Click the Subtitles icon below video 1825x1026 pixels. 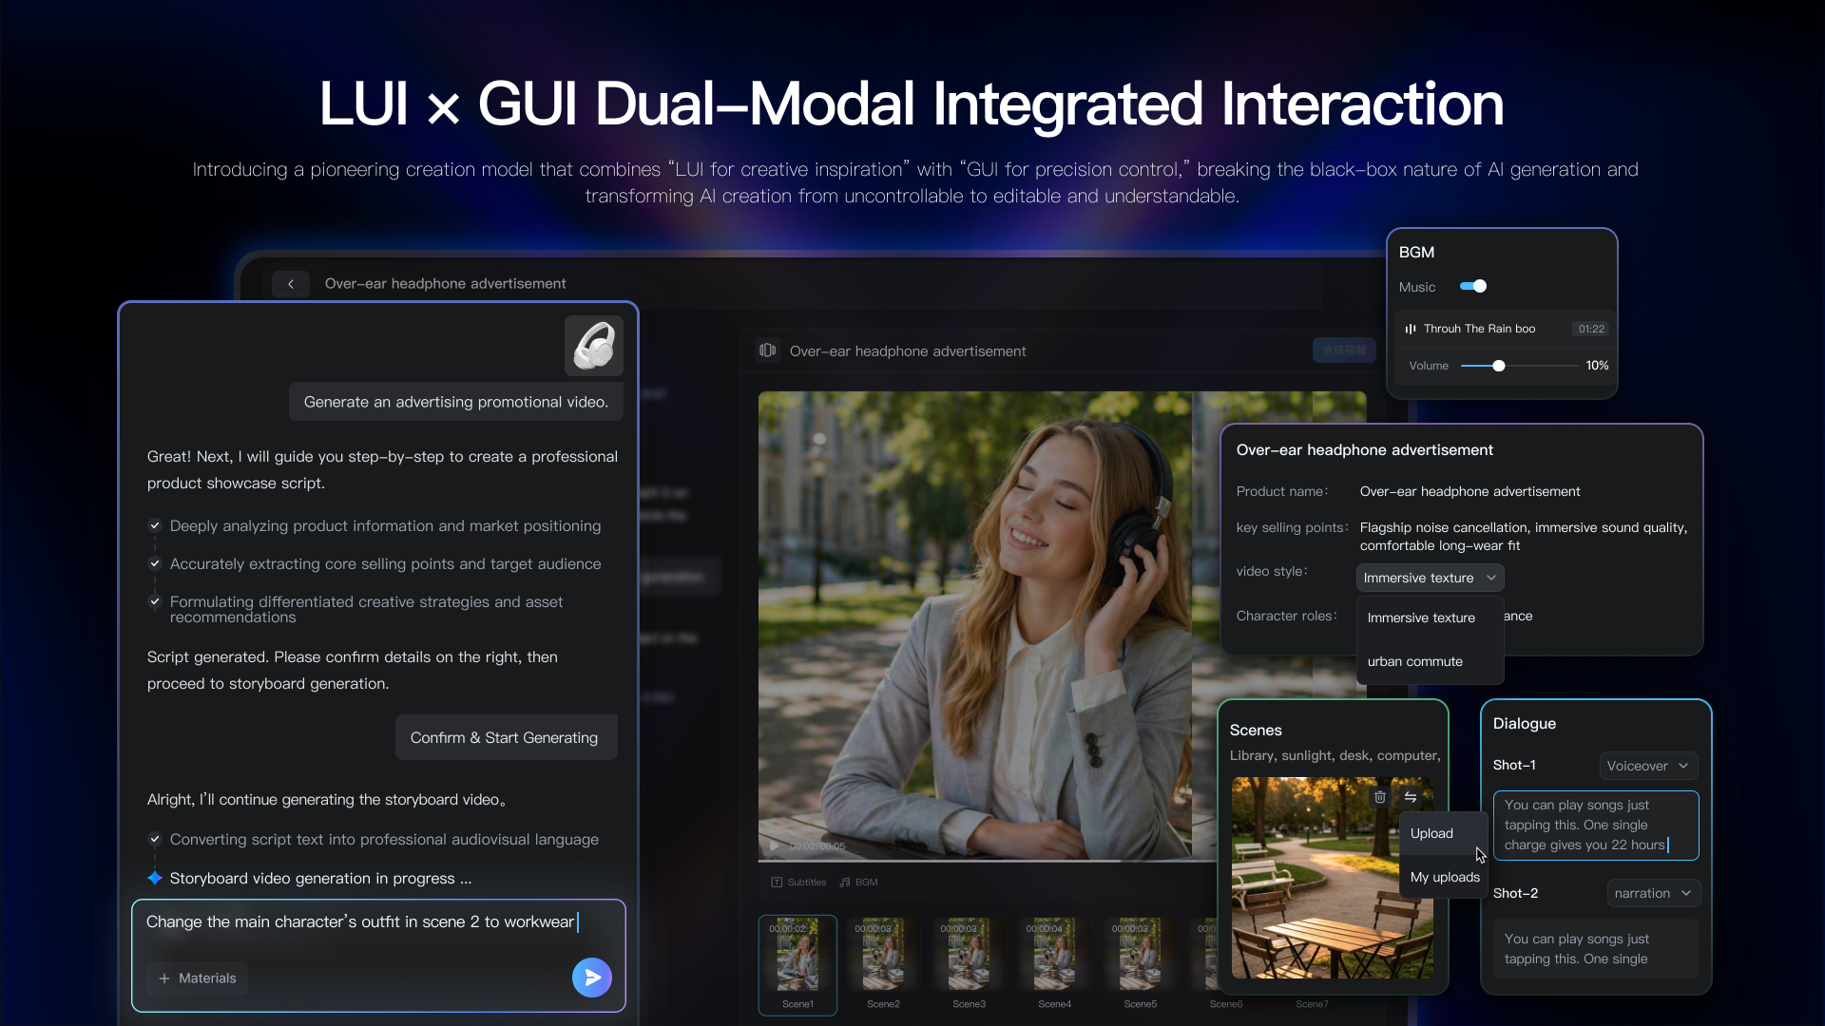click(777, 883)
